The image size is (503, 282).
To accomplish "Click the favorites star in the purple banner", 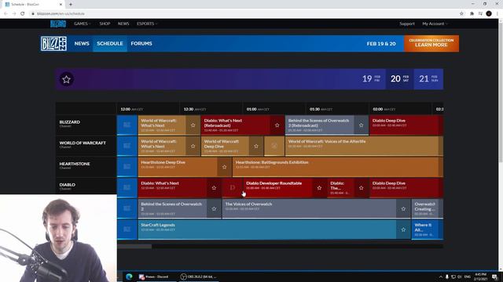I will tap(66, 79).
